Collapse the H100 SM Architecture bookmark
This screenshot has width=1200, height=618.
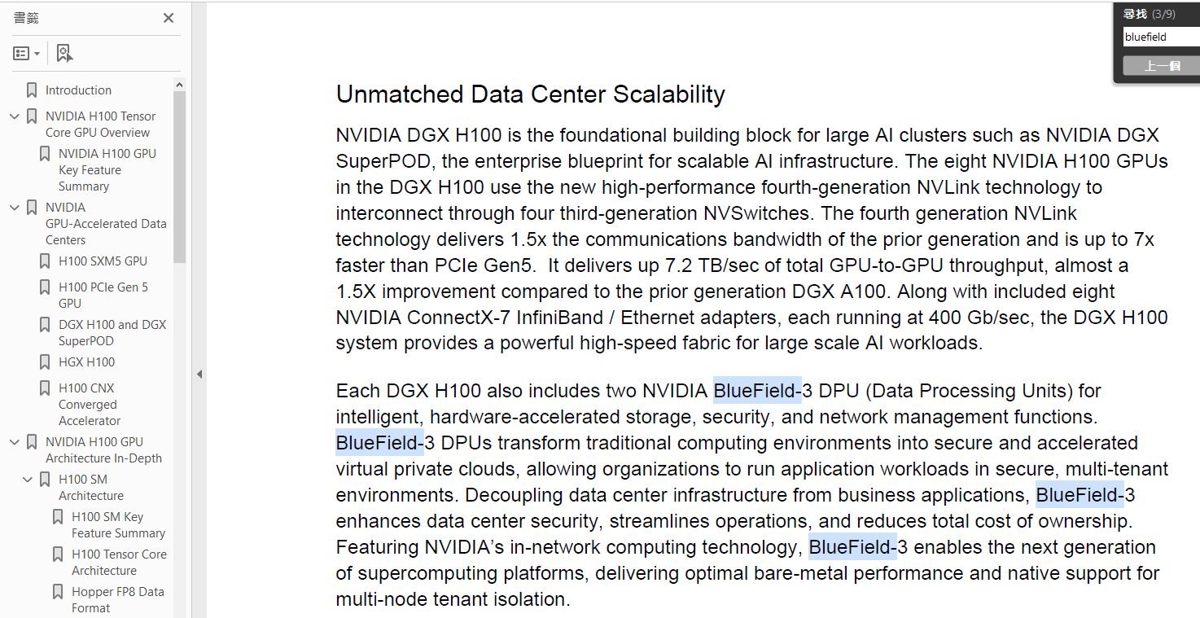pos(27,480)
